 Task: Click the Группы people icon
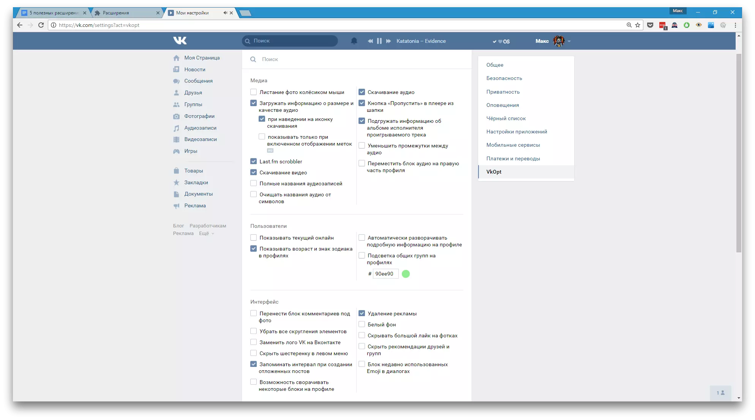coord(176,105)
